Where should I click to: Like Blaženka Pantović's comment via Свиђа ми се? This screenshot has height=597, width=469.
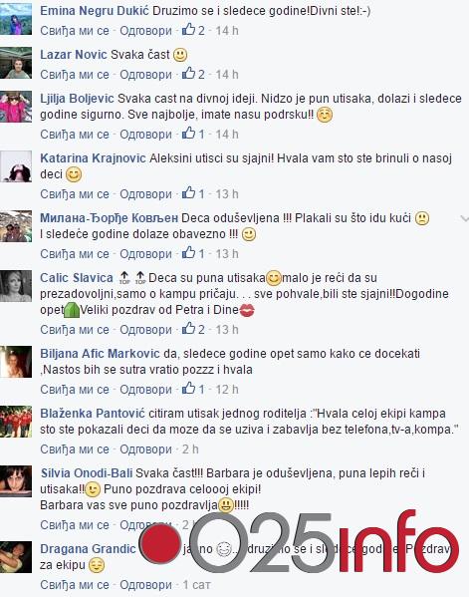click(75, 449)
